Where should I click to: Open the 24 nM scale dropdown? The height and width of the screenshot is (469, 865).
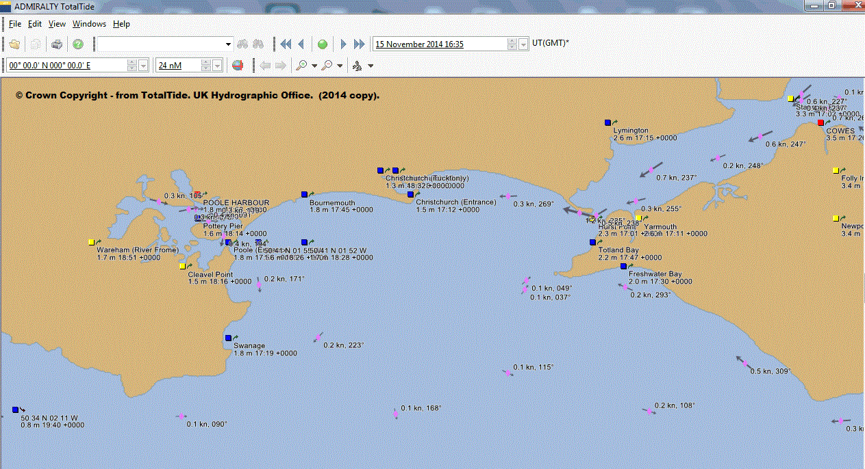(x=218, y=66)
